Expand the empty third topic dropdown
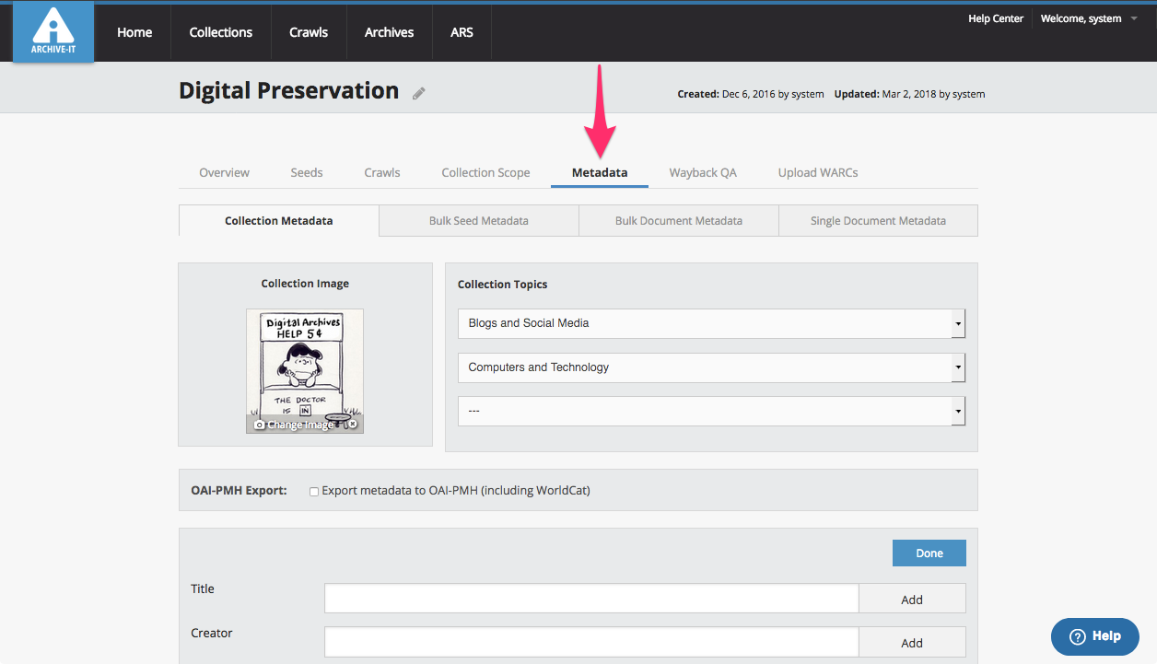Viewport: 1157px width, 664px height. 958,412
